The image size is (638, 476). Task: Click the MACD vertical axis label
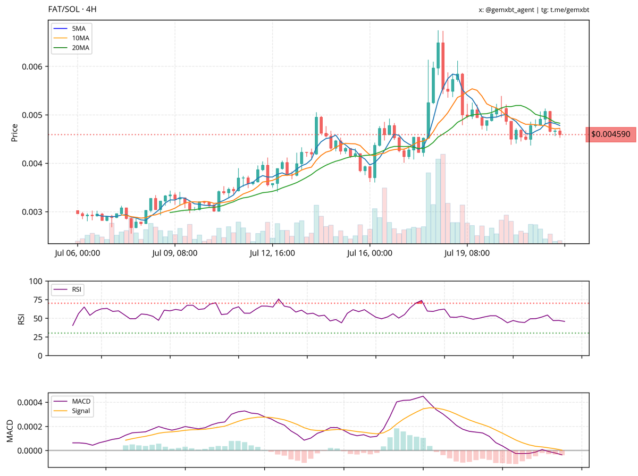[10, 431]
